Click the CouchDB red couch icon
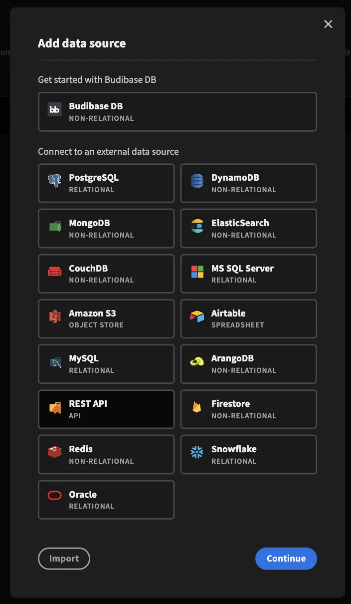Image resolution: width=351 pixels, height=604 pixels. [54, 272]
